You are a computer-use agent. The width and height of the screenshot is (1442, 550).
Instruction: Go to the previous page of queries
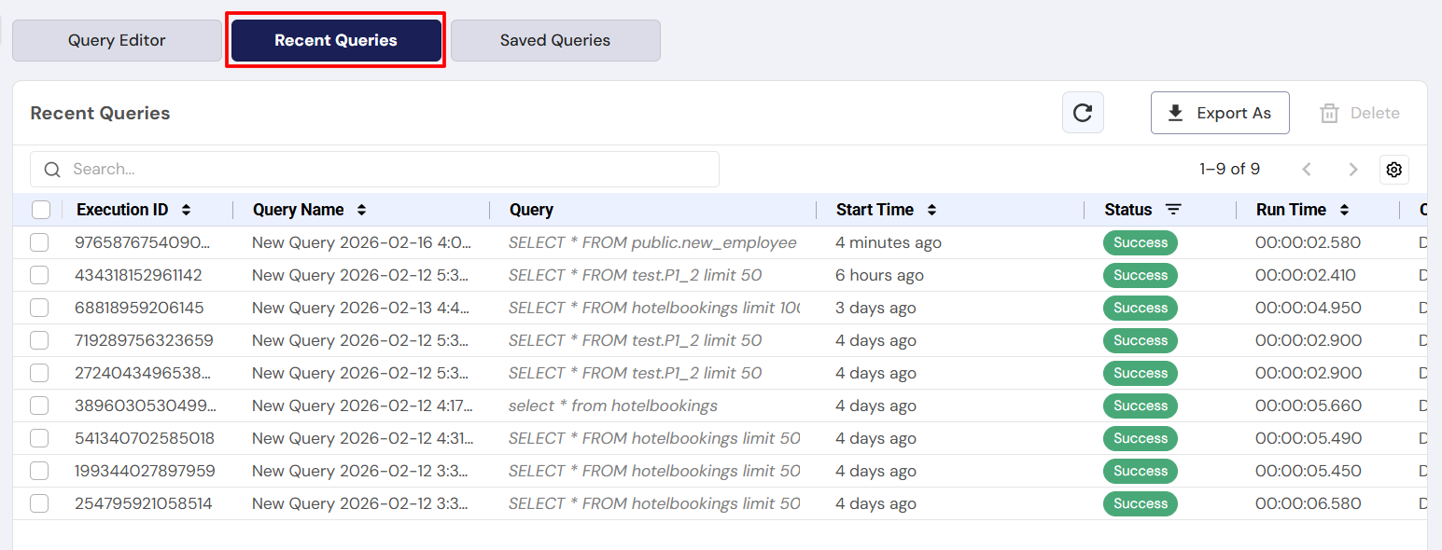tap(1307, 170)
